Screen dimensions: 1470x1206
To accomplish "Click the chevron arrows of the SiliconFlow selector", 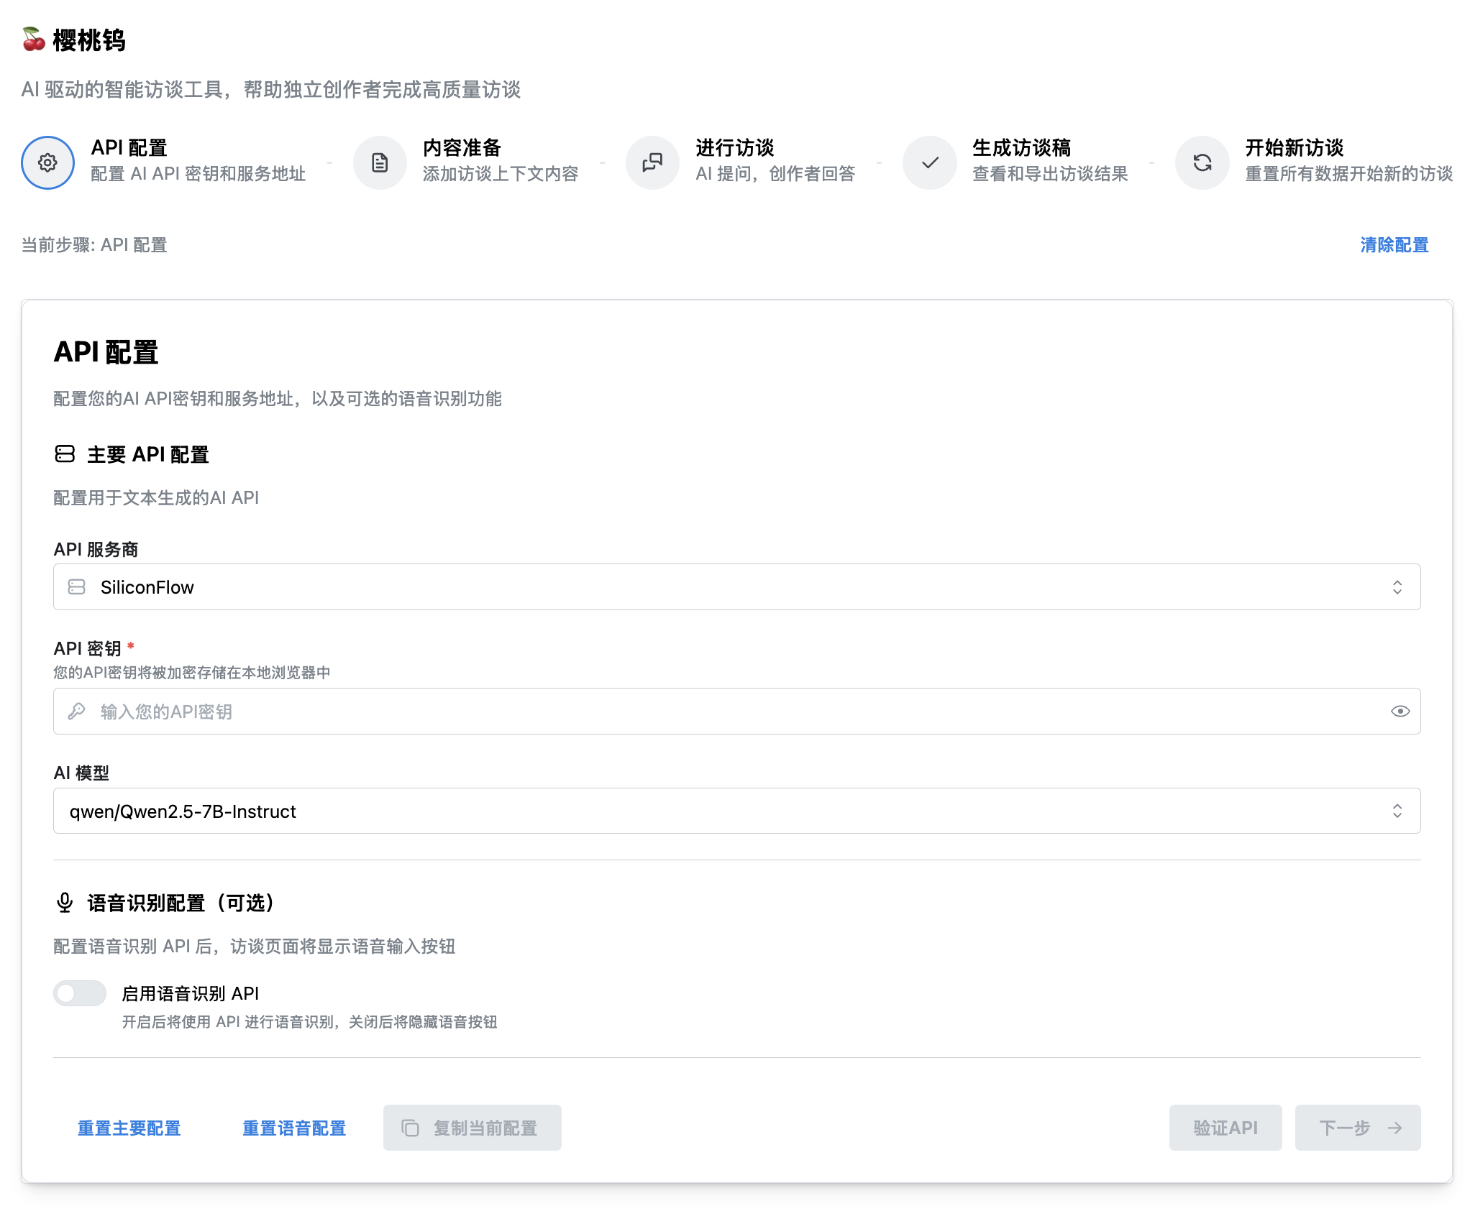I will 1397,587.
